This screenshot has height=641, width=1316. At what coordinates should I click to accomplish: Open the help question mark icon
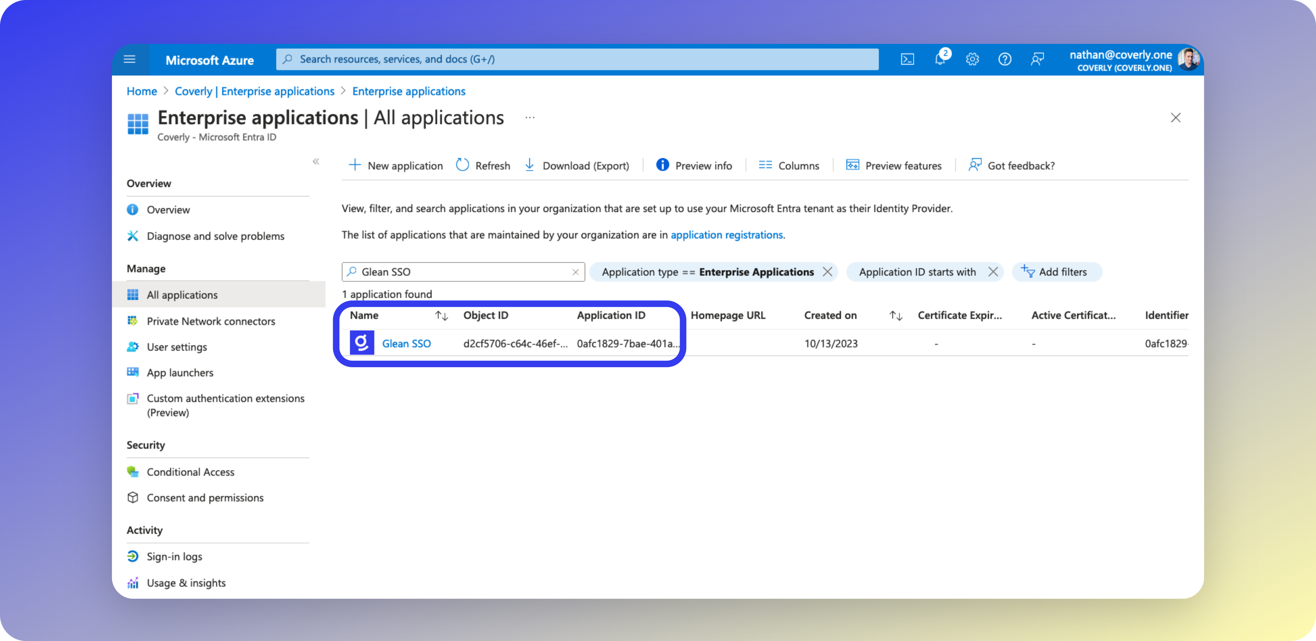1005,60
